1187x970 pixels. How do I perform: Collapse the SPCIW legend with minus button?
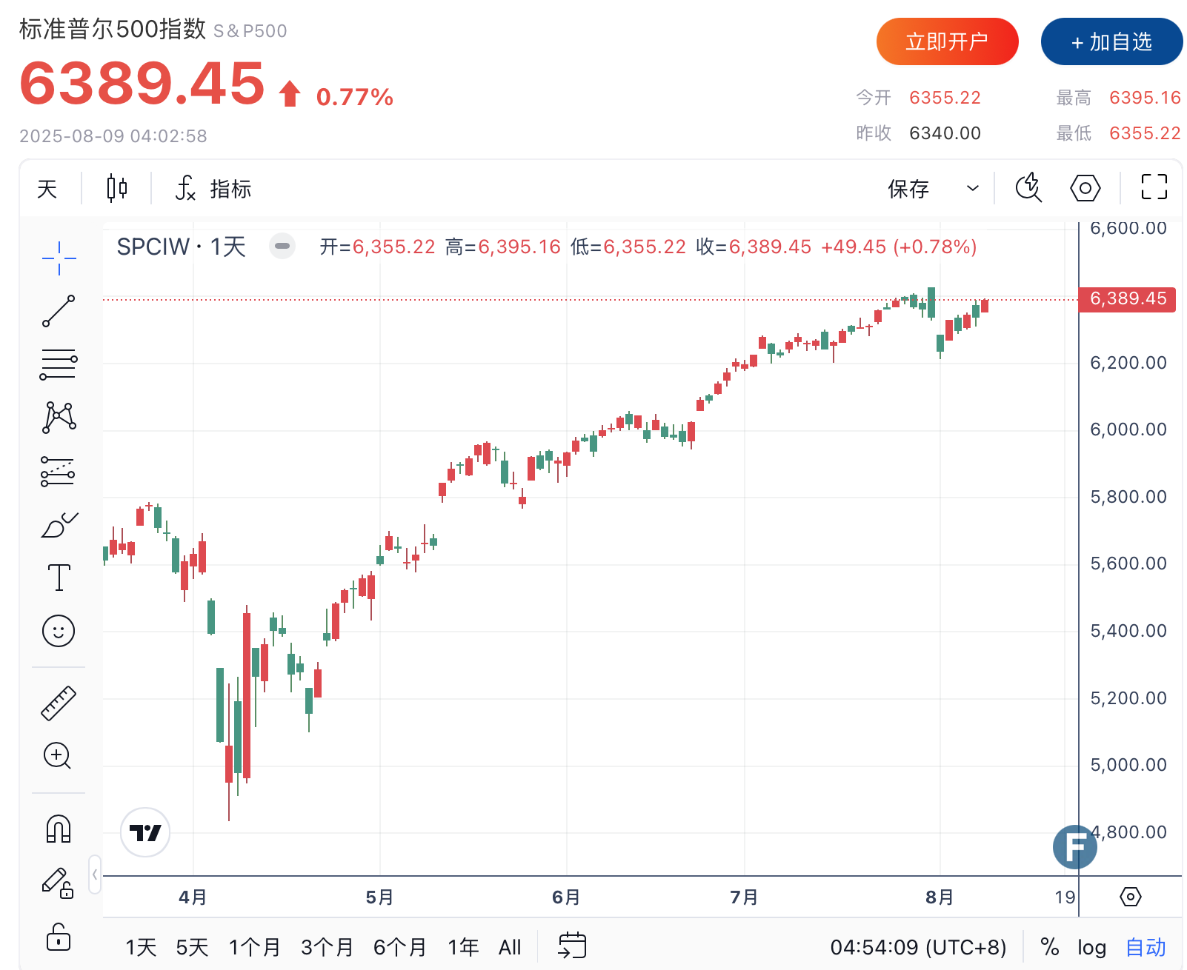tap(282, 246)
